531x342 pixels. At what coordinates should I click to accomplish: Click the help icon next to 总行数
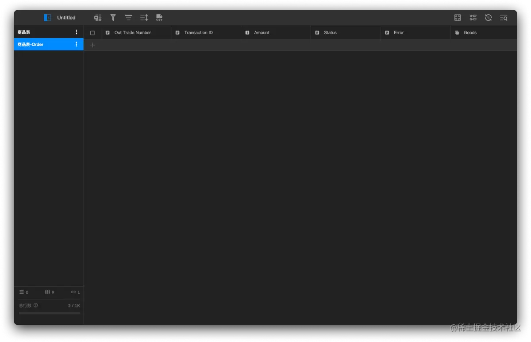coord(36,305)
